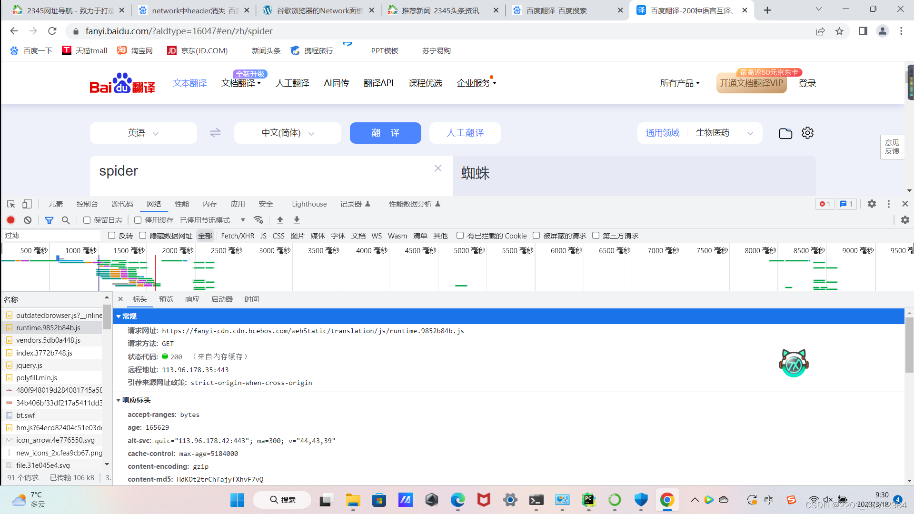Toggle the device toolbar icon

pos(27,204)
